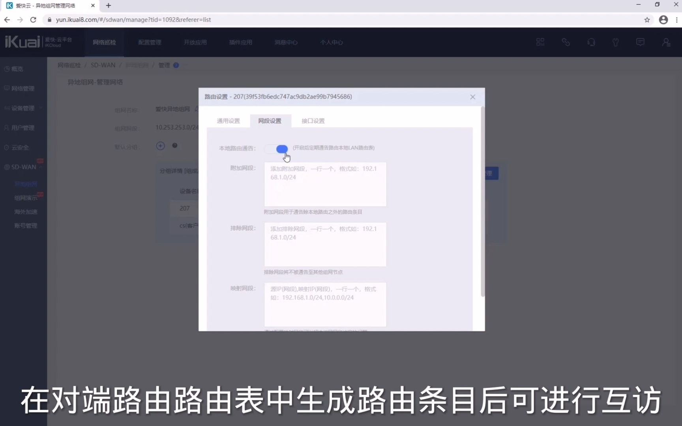Open the browser profile icon

click(663, 20)
